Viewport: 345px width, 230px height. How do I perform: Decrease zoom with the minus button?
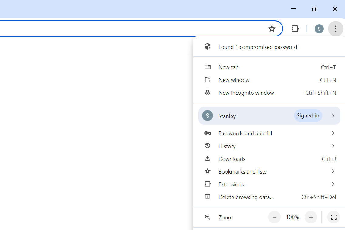274,217
